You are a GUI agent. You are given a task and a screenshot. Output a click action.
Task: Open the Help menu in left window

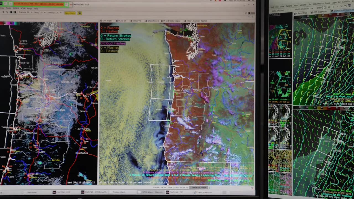tap(36, 8)
